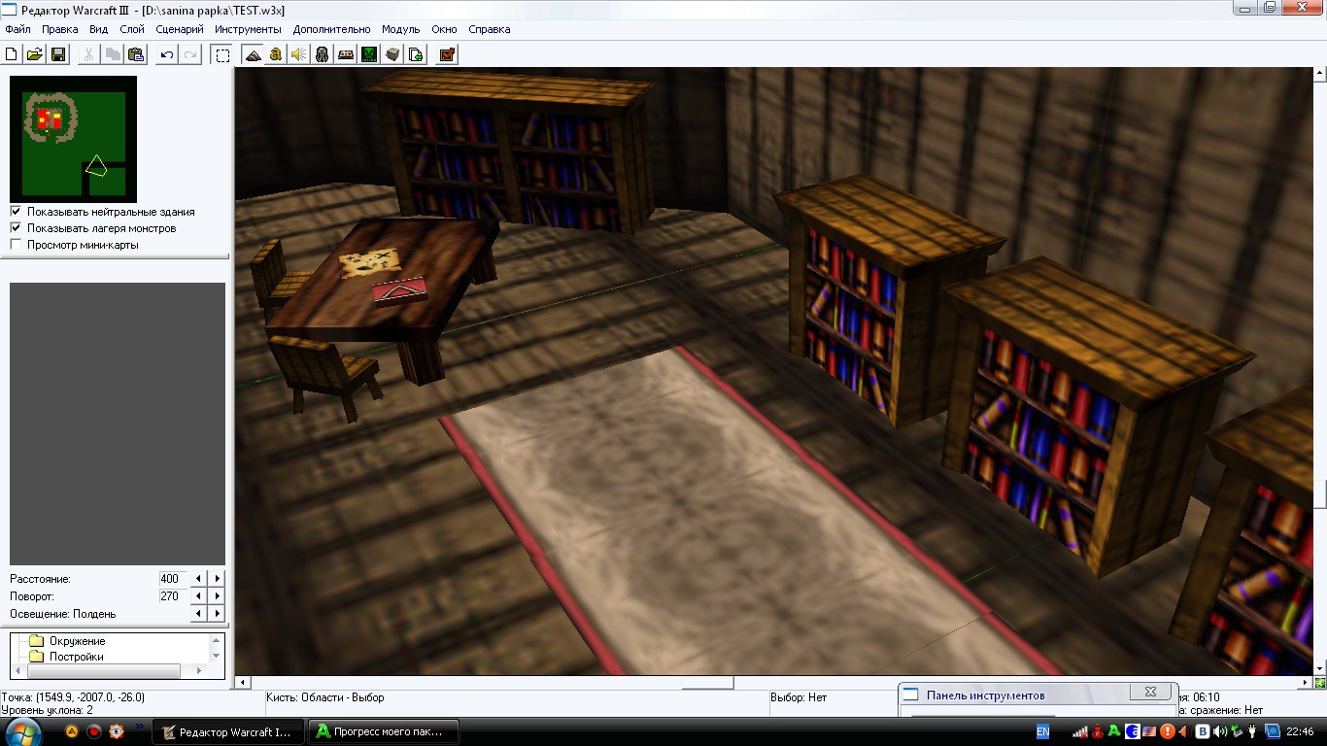Decrease Поворот value with left arrow

tap(199, 596)
